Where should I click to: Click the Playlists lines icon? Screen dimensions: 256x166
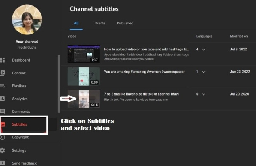tap(2, 85)
